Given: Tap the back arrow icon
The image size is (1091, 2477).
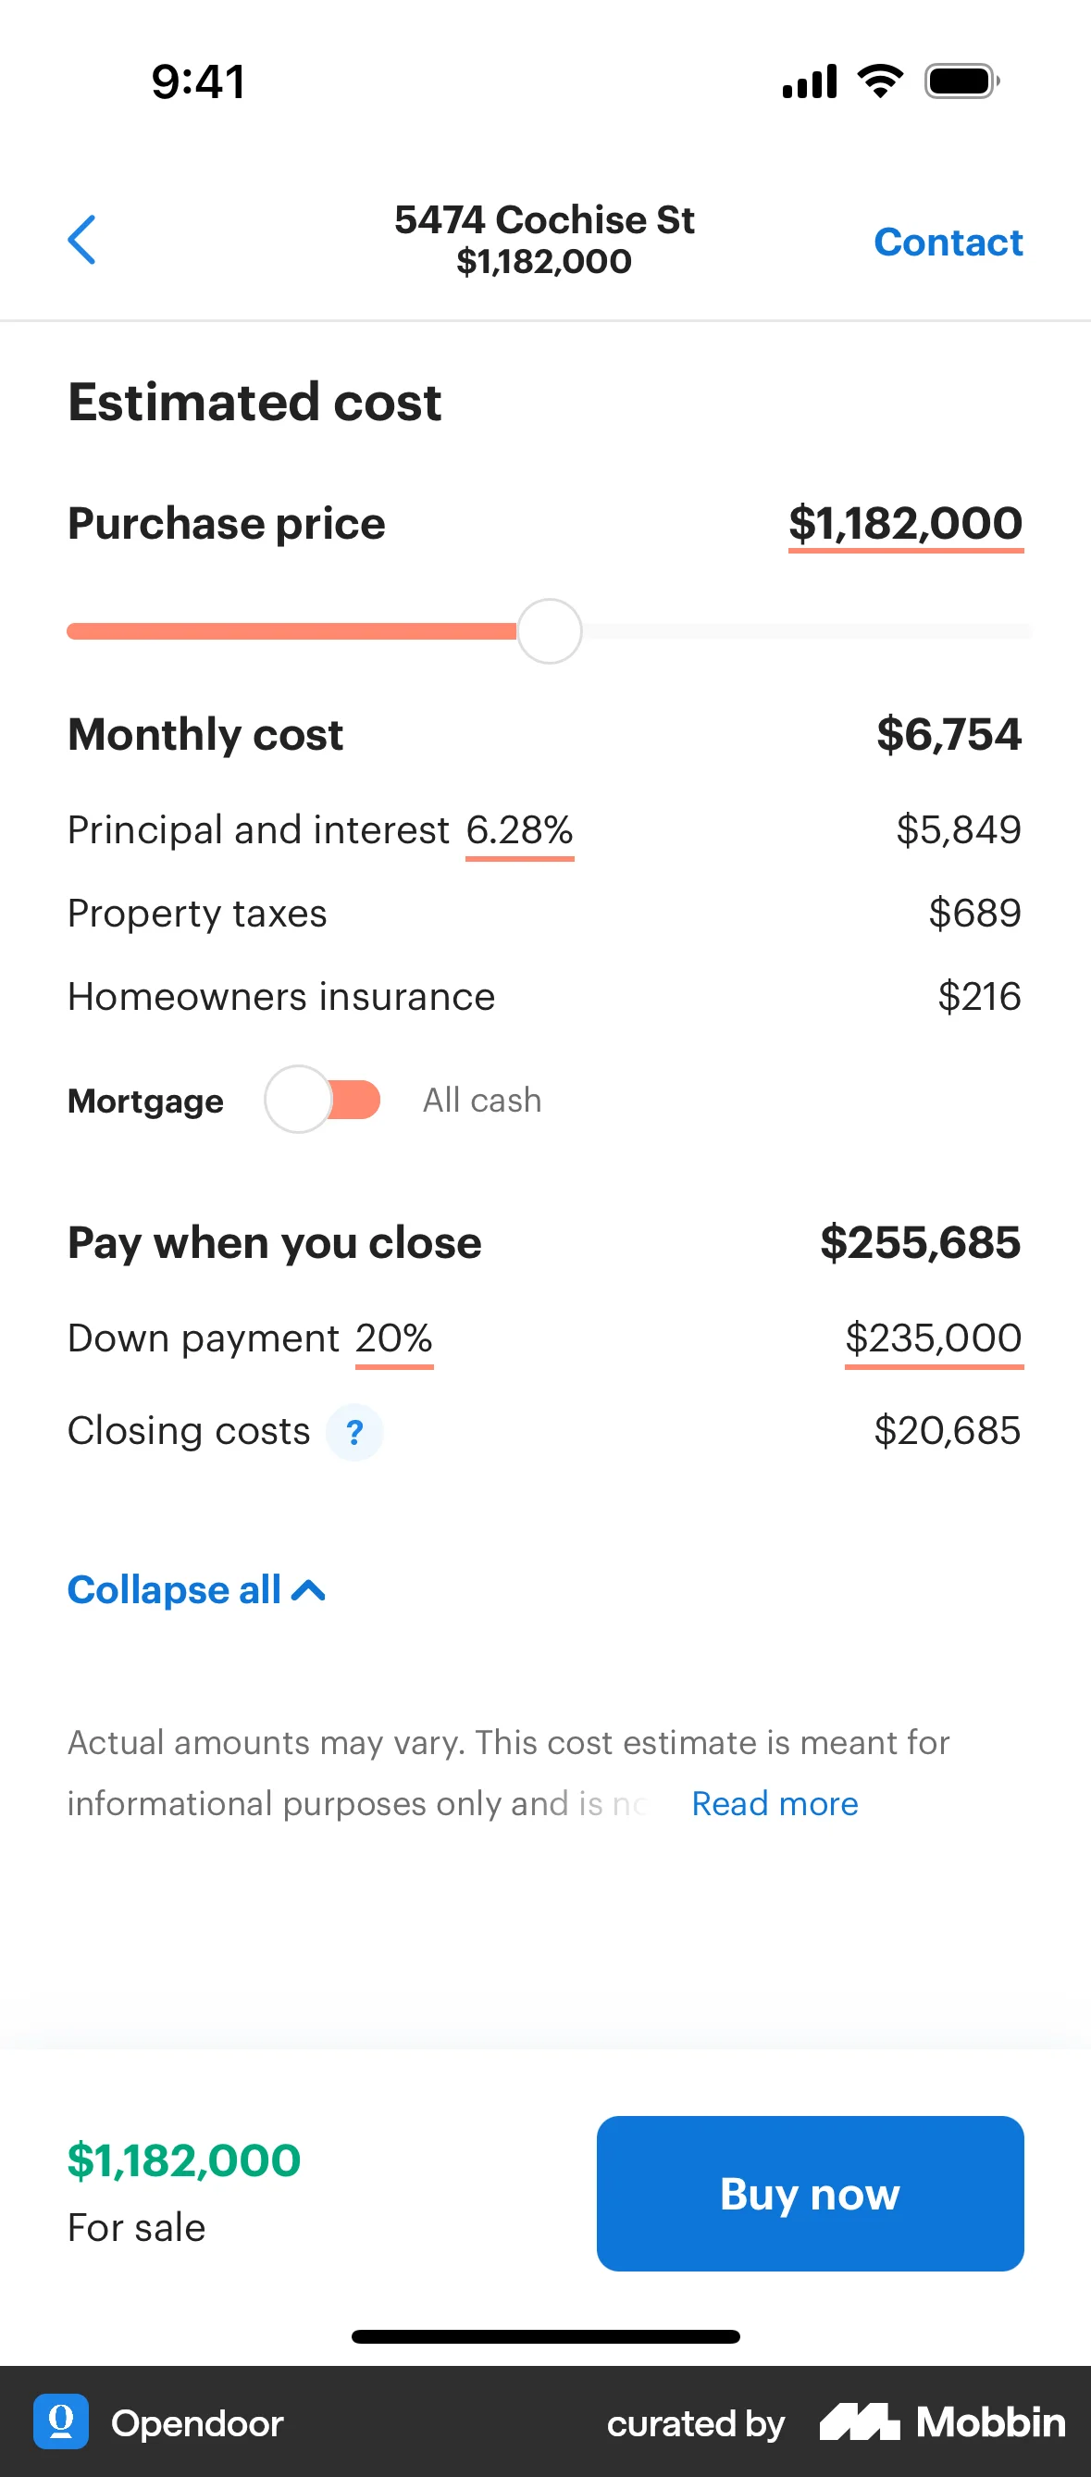Looking at the screenshot, I should pos(82,240).
